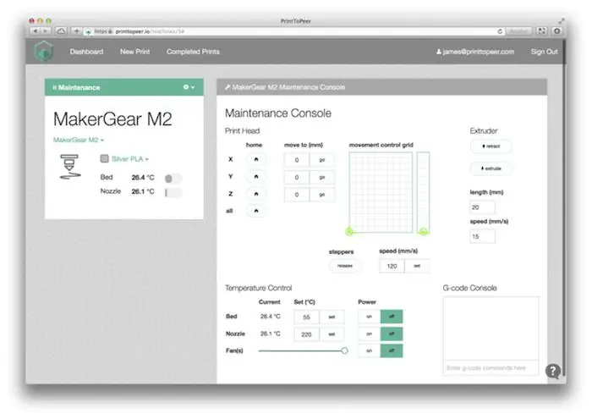Expand the MakerGear M2 printer dropdown
The width and height of the screenshot is (592, 419).
pyautogui.click(x=79, y=140)
